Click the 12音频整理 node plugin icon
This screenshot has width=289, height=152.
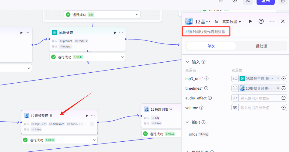coord(26,116)
